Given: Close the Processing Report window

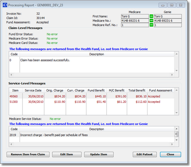Looking at the screenshot, I should (170, 154).
